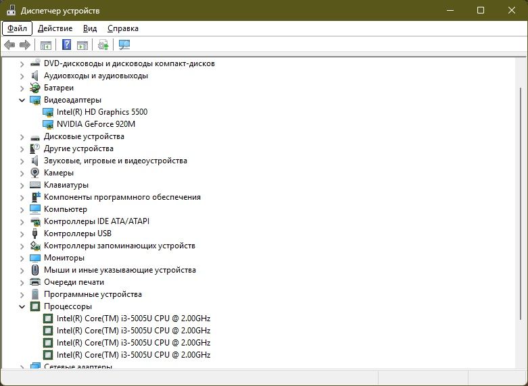Expand the Другие устройства node
528x386 pixels.
[22, 148]
